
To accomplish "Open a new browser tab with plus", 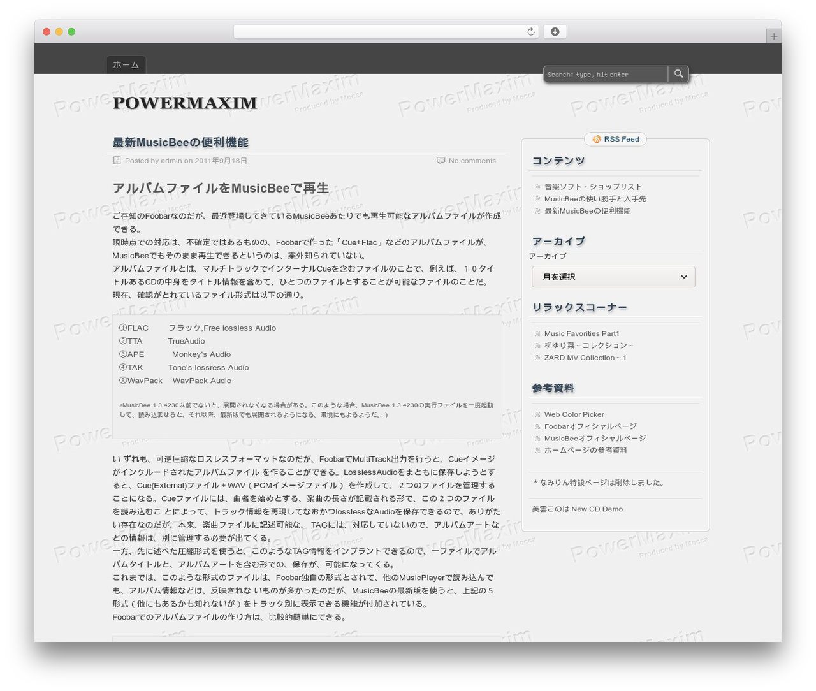I will pos(773,36).
